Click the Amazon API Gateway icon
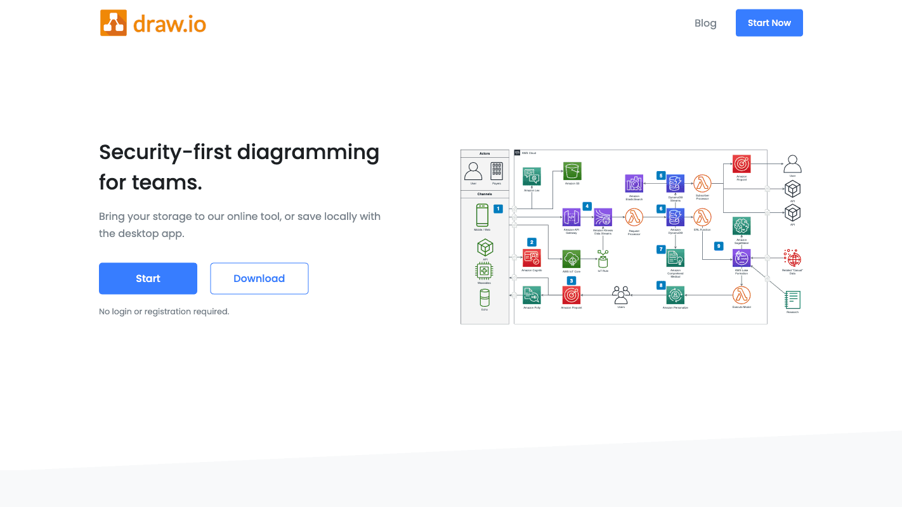The image size is (902, 507). 572,217
